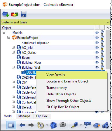Select Transparency in context menu
Image resolution: width=112 pixels, height=131 pixels.
(x=72, y=88)
